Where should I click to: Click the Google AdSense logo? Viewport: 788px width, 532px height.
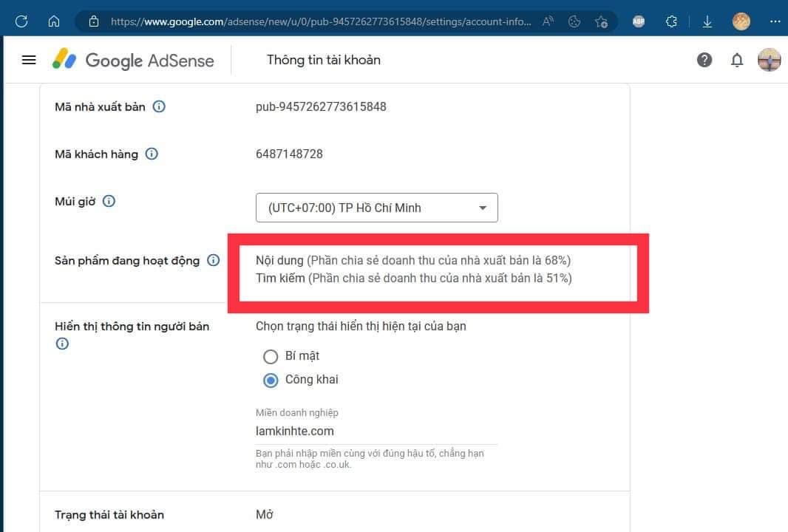point(134,61)
